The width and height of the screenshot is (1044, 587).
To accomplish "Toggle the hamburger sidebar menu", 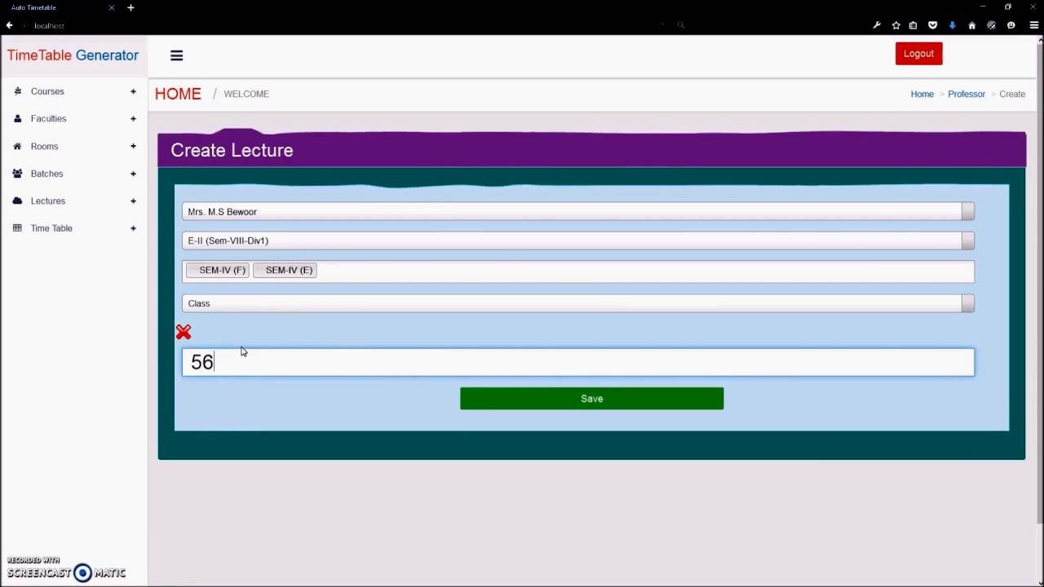I will coord(177,55).
